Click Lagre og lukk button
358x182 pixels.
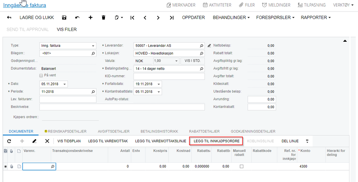[37, 17]
